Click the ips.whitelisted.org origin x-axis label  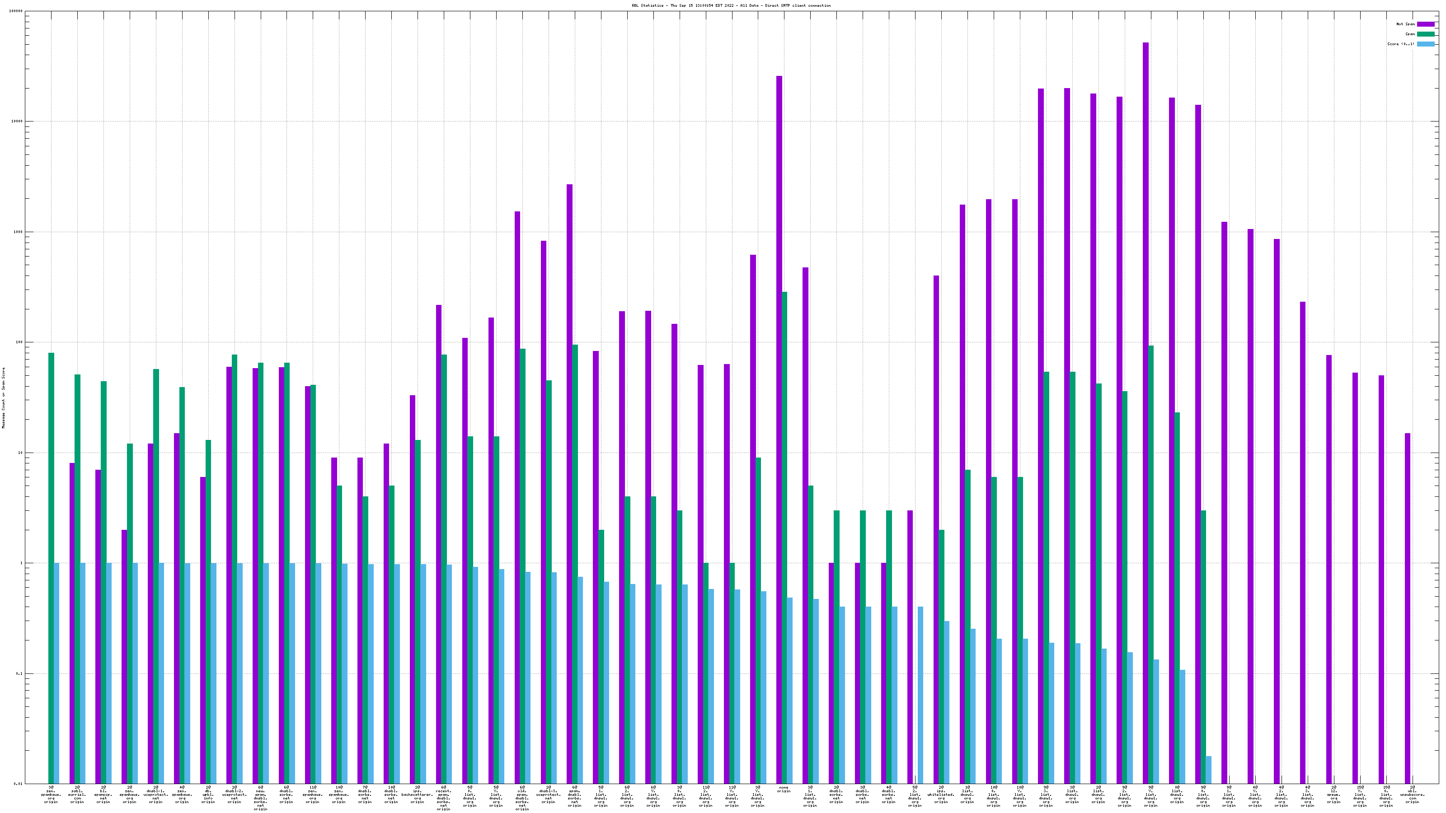941,794
